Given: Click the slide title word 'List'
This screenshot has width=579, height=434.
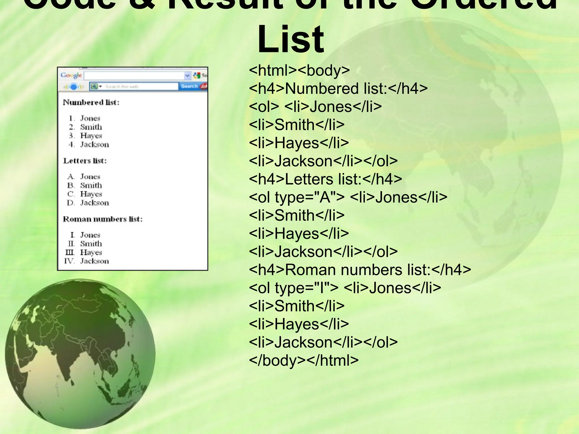Looking at the screenshot, I should (291, 39).
